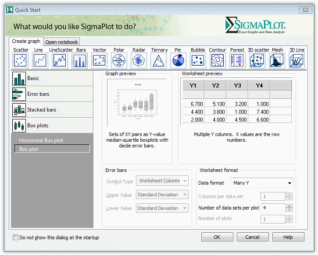Click the SigmaPlot sigma title bar icon
Image resolution: width=318 pixels, height=255 pixels.
(10, 10)
